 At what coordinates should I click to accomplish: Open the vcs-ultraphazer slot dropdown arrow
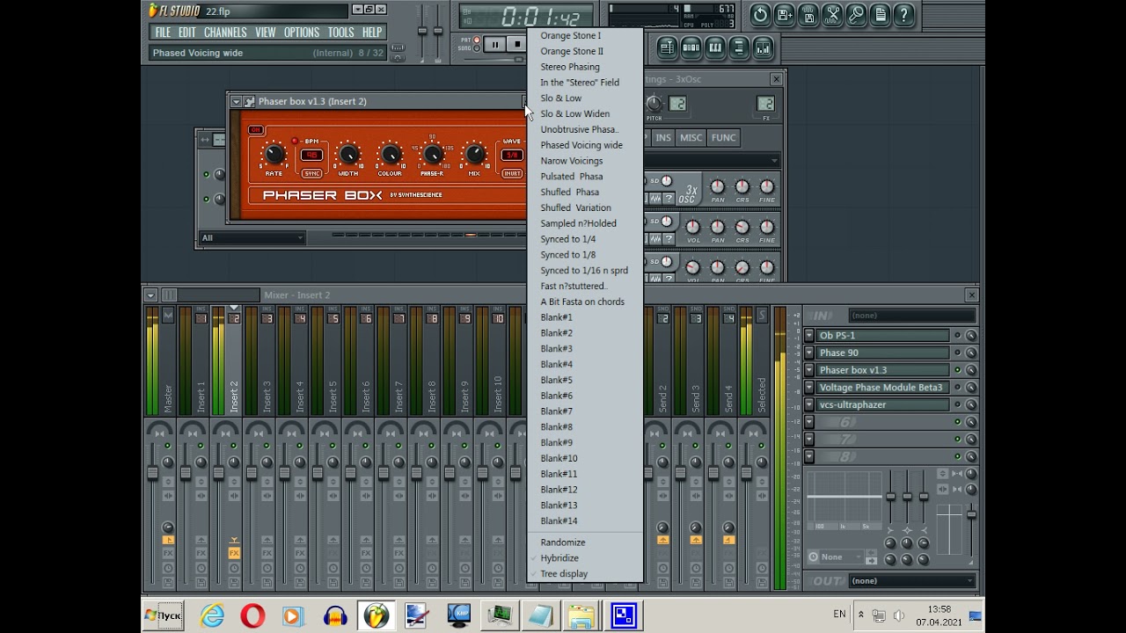click(809, 405)
